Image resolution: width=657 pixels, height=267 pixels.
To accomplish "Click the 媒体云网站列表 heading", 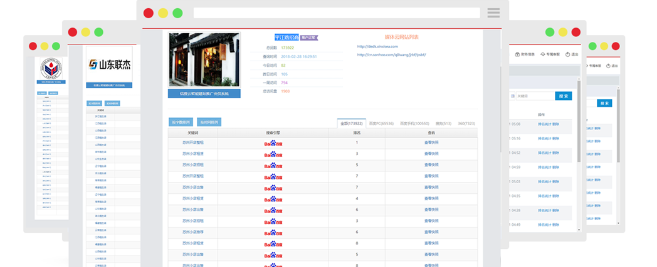I will [x=402, y=37].
